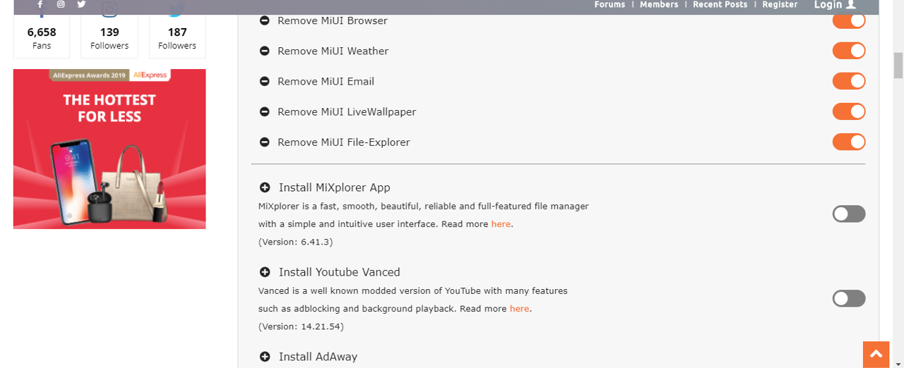This screenshot has width=904, height=368.
Task: Disable the Remove MiUI Email switch
Action: [x=849, y=81]
